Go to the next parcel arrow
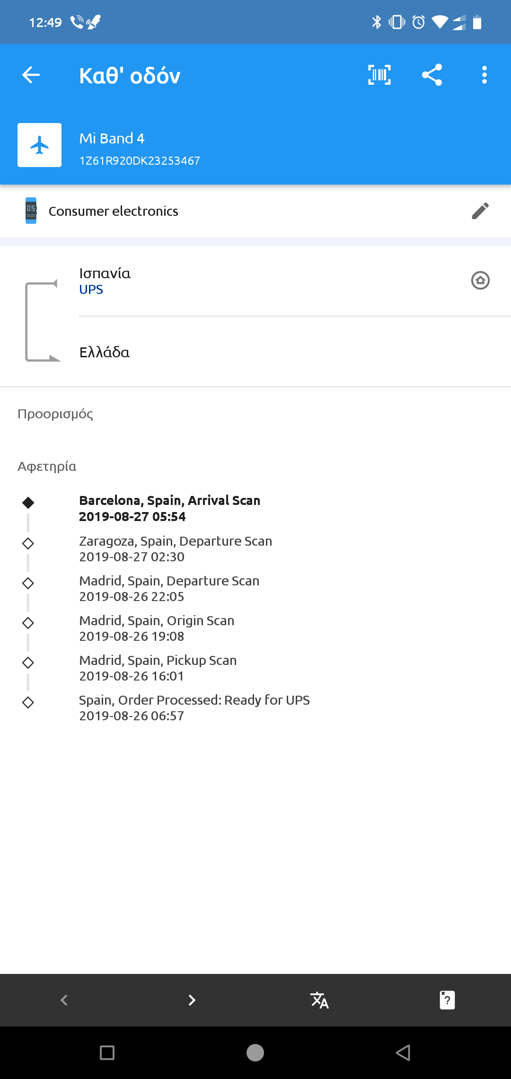This screenshot has width=511, height=1079. click(x=192, y=1000)
